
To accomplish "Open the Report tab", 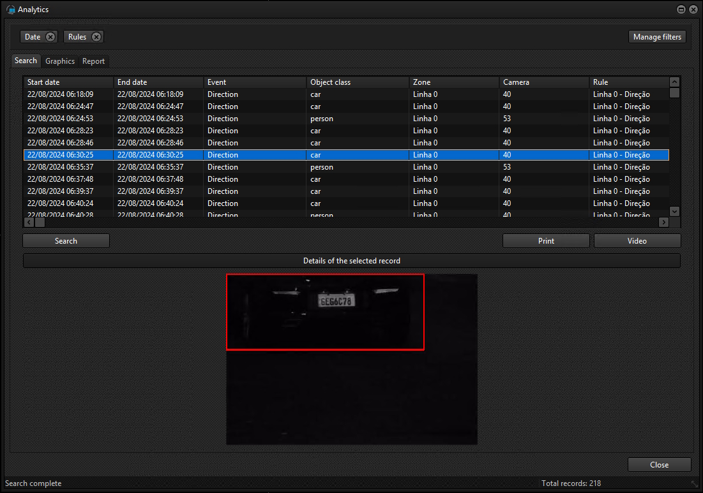I will tap(93, 61).
